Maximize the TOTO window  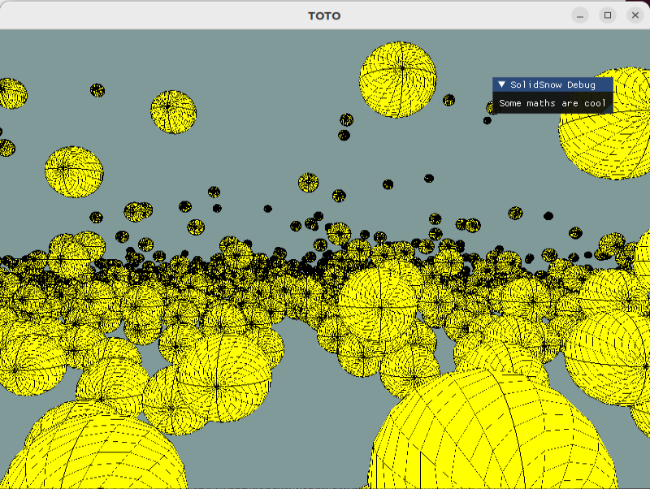(x=608, y=15)
